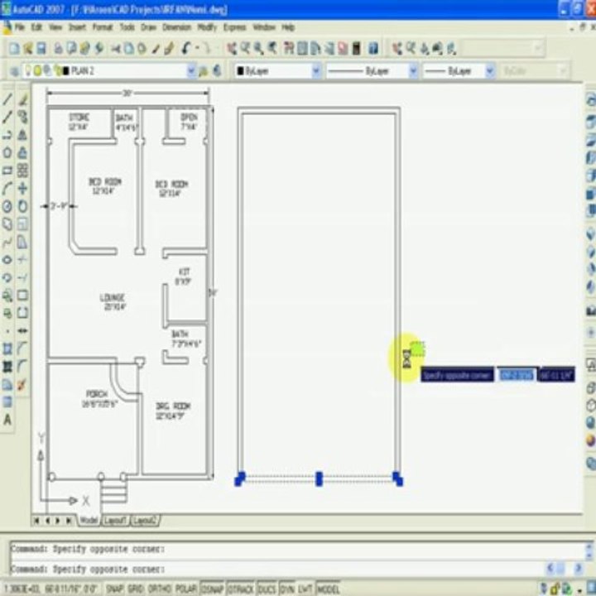Image resolution: width=596 pixels, height=596 pixels.
Task: Select the Line tool in Draw toolbar
Action: [x=7, y=99]
